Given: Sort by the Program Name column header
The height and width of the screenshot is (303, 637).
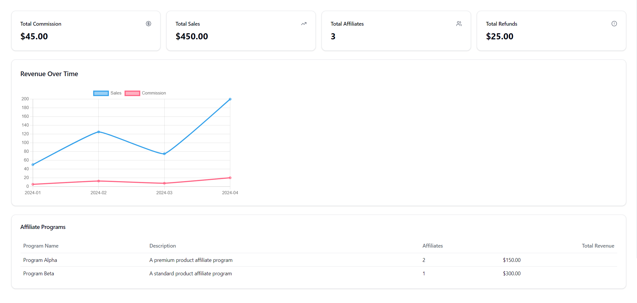Looking at the screenshot, I should (x=41, y=246).
